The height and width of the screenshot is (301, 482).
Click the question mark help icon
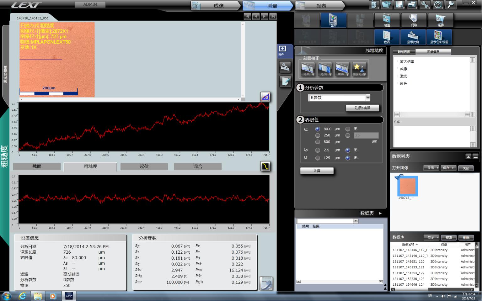[438, 5]
